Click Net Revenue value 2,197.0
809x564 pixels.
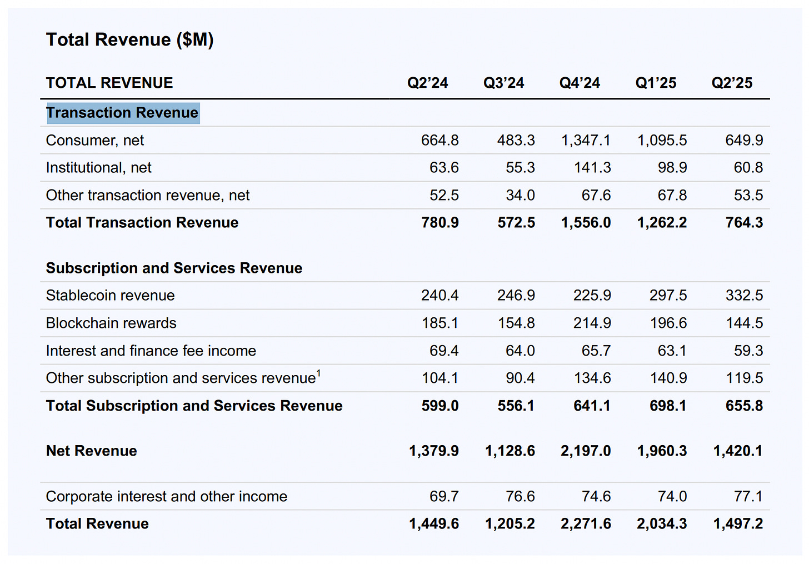[x=586, y=451]
